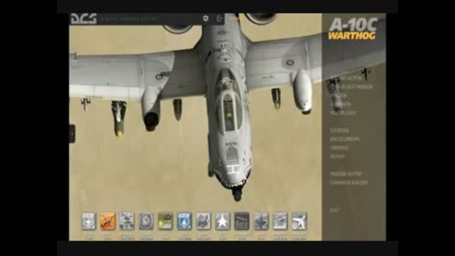Open the Campaign Builder
The width and height of the screenshot is (455, 256).
click(x=349, y=183)
